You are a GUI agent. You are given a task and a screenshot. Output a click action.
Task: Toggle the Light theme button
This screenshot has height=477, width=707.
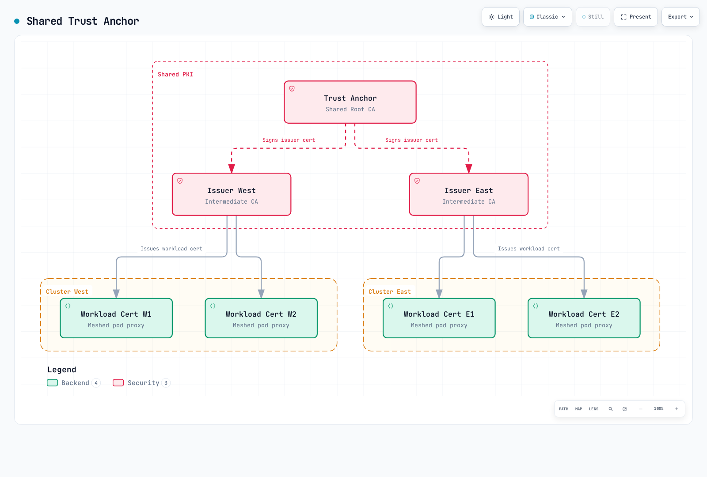(501, 17)
